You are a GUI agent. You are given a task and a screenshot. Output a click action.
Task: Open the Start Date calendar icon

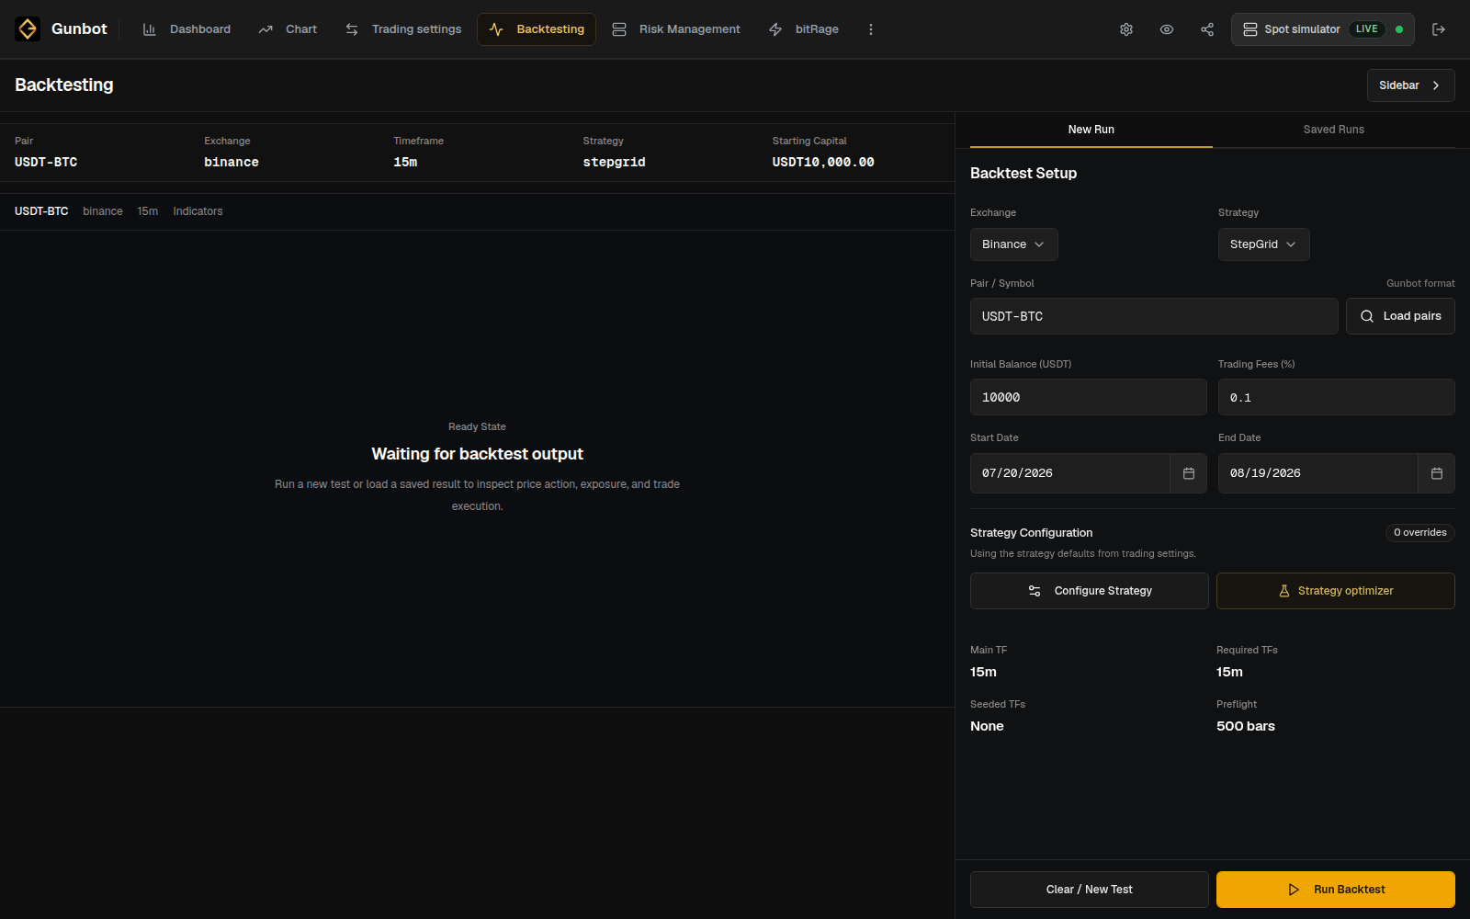tap(1189, 473)
